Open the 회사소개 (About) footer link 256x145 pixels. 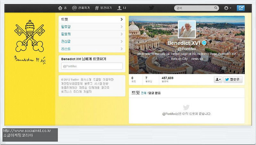tap(86, 80)
